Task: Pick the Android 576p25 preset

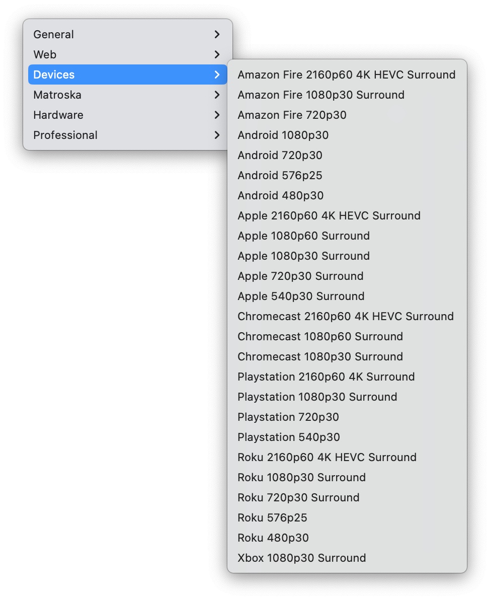Action: point(347,175)
